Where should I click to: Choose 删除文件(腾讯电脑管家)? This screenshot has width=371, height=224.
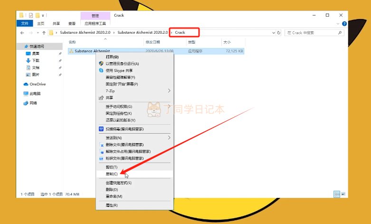134,145
